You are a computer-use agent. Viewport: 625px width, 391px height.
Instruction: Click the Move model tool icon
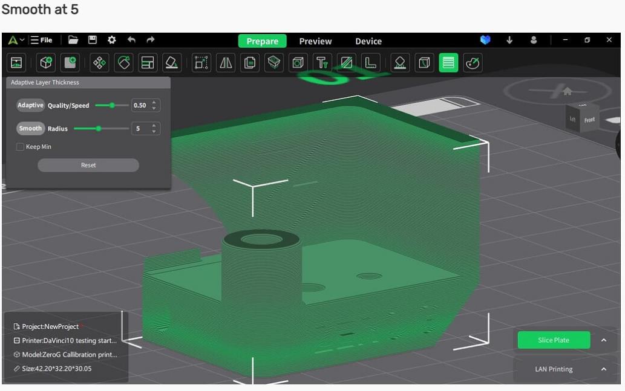pyautogui.click(x=100, y=62)
